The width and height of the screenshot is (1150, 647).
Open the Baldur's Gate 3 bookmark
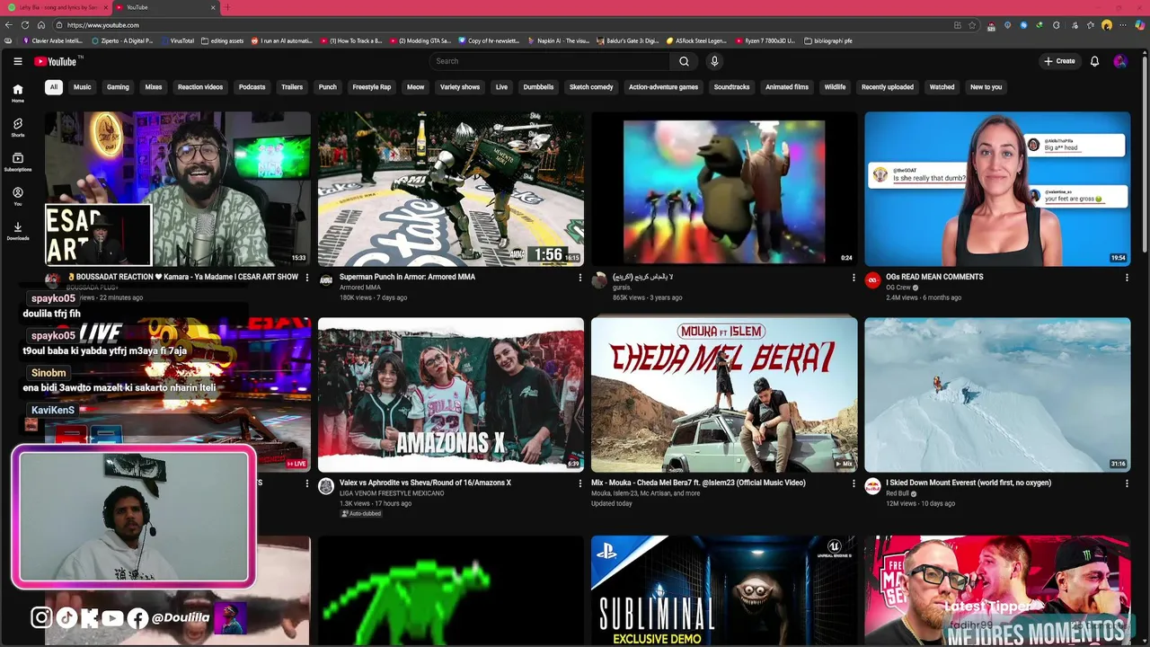coord(627,40)
